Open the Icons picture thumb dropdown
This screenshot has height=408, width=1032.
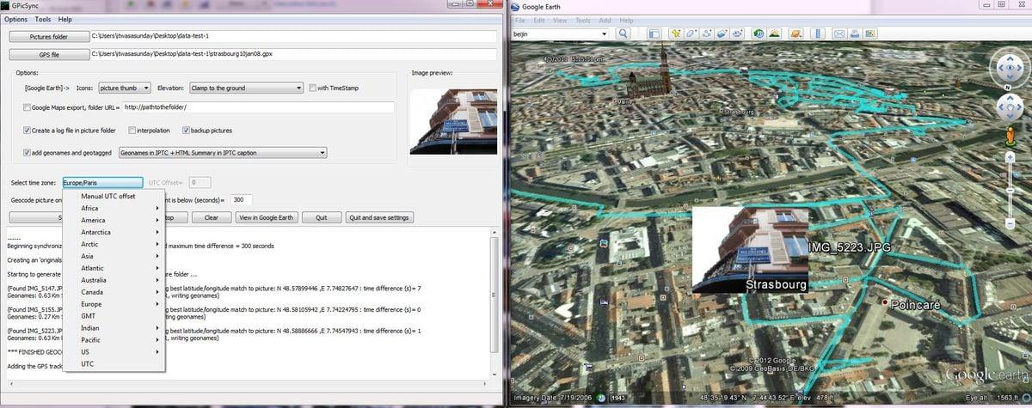click(x=125, y=88)
